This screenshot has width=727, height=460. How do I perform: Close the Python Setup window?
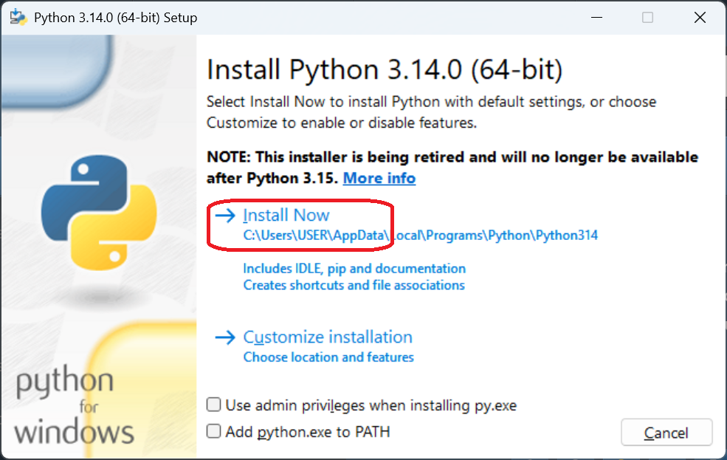click(700, 17)
